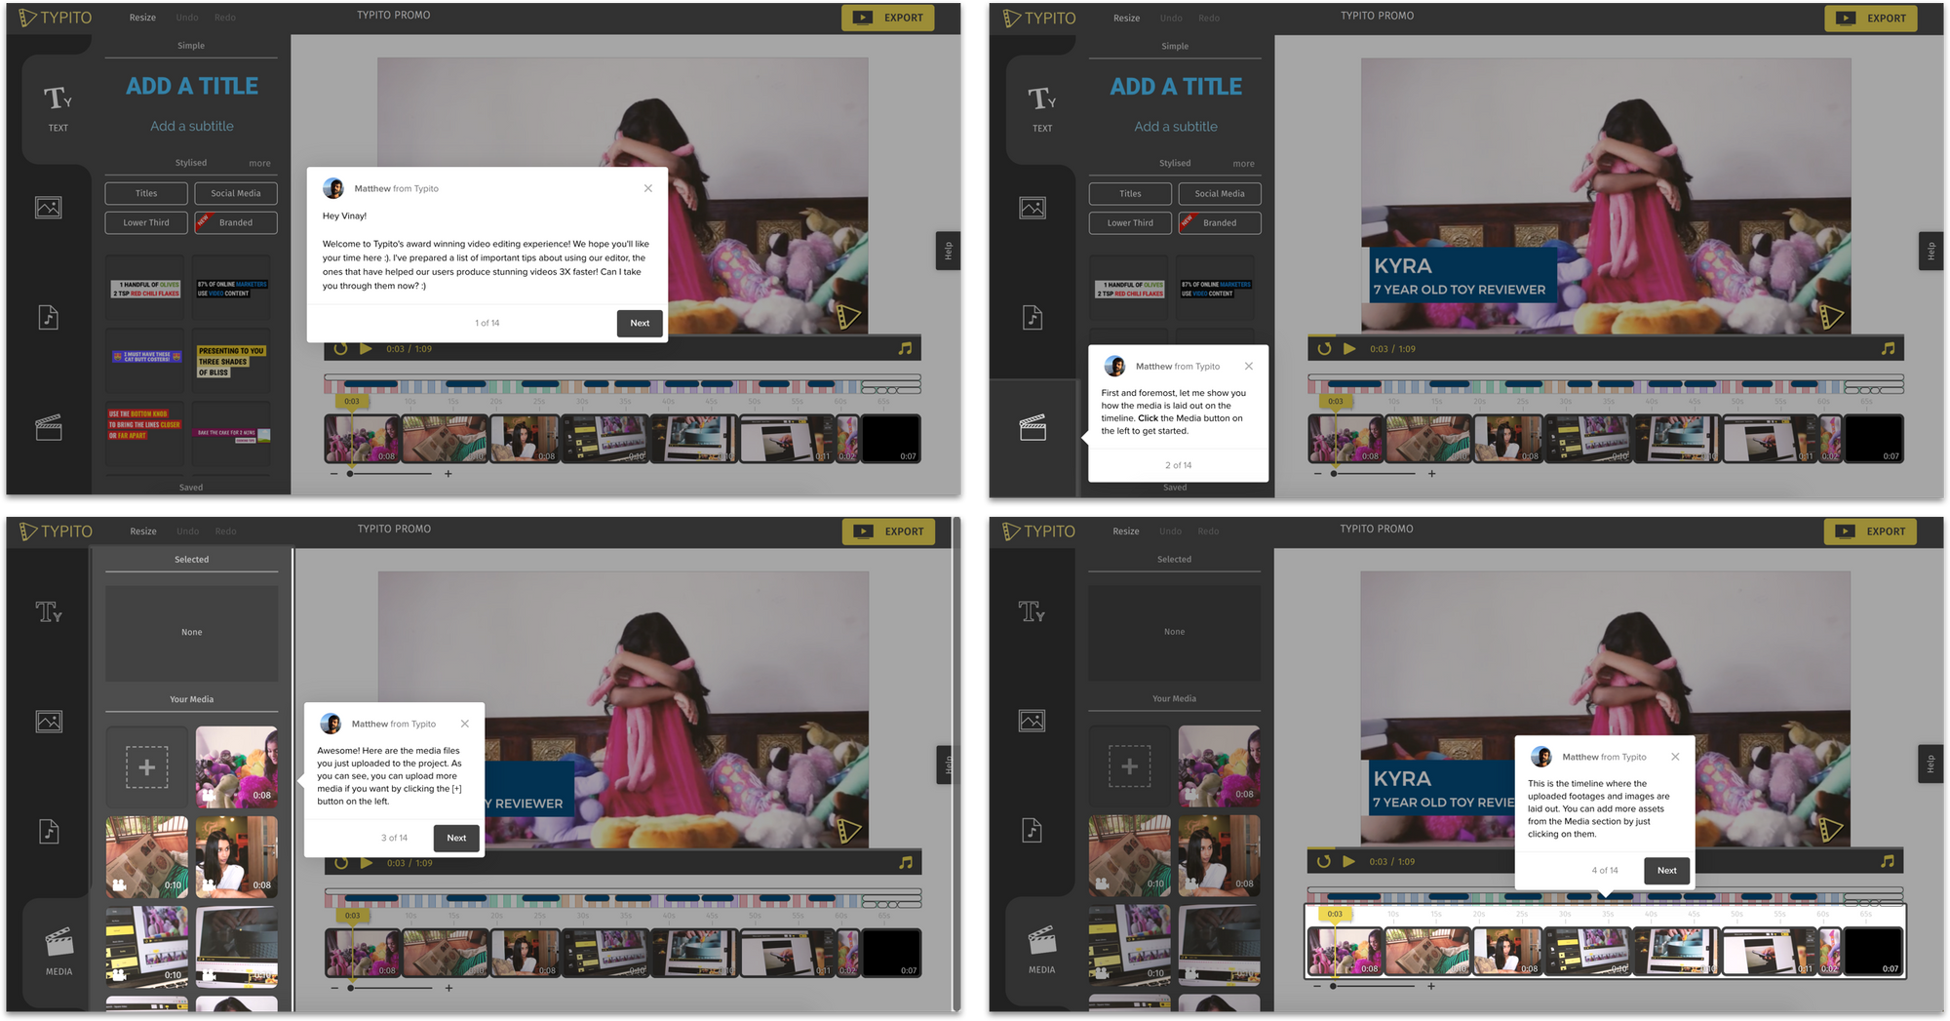
Task: Open the Lower Third category in the '1 of 14' screenshot
Action: [146, 222]
